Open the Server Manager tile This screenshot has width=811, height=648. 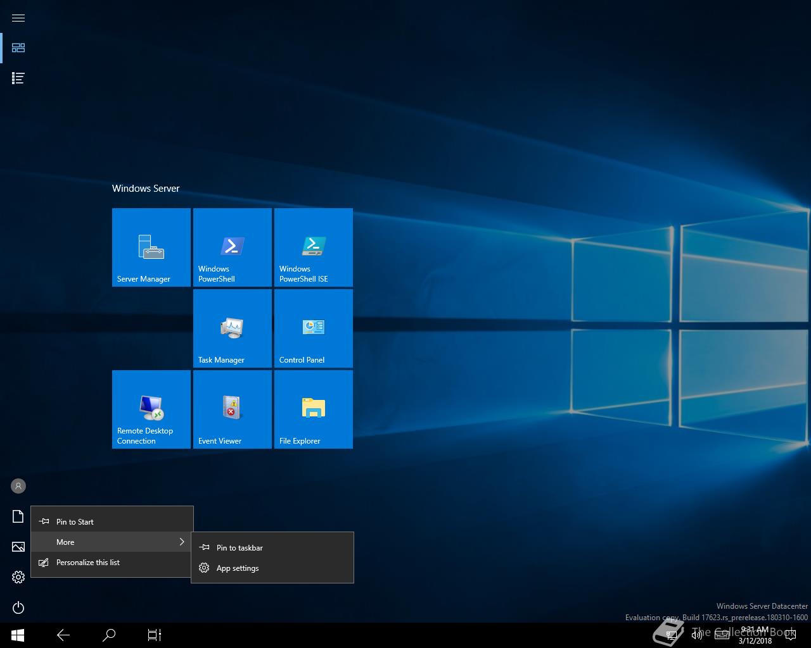[x=151, y=247]
